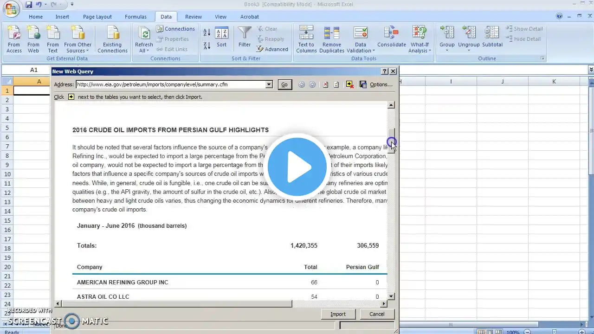Sort Z to A descending

point(207,45)
